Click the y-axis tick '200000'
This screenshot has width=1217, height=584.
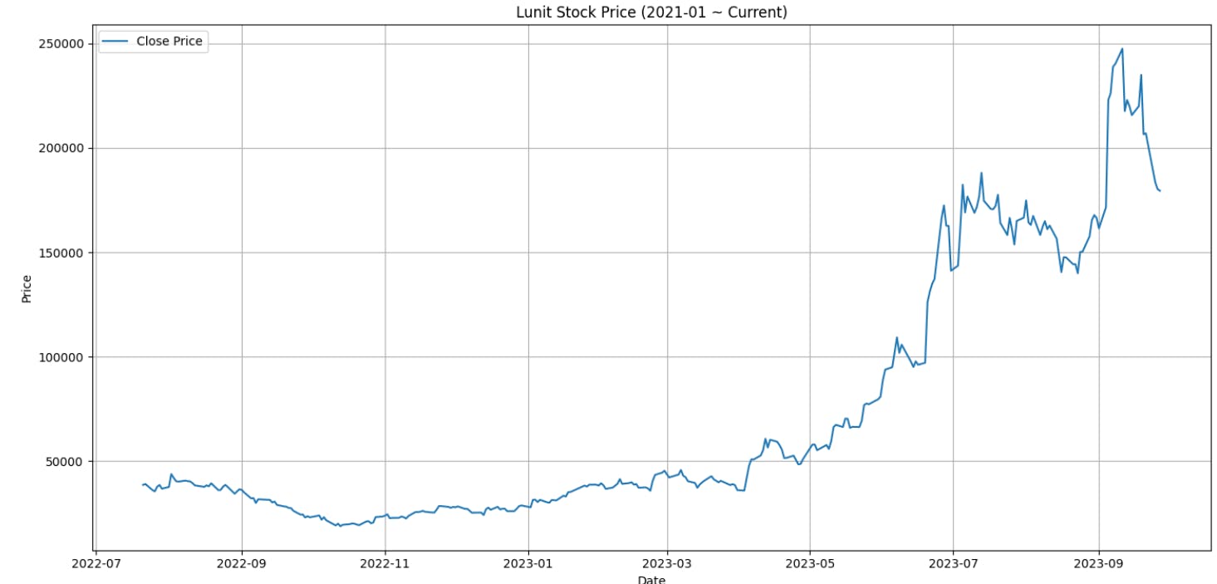61,148
